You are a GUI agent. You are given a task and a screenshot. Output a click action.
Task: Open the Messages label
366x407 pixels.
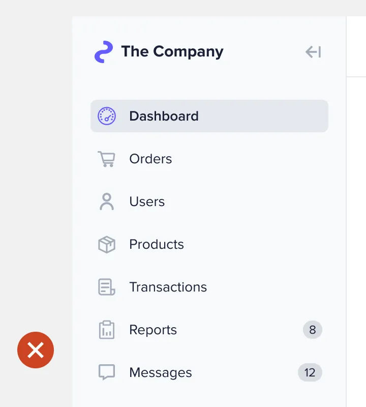click(x=161, y=372)
